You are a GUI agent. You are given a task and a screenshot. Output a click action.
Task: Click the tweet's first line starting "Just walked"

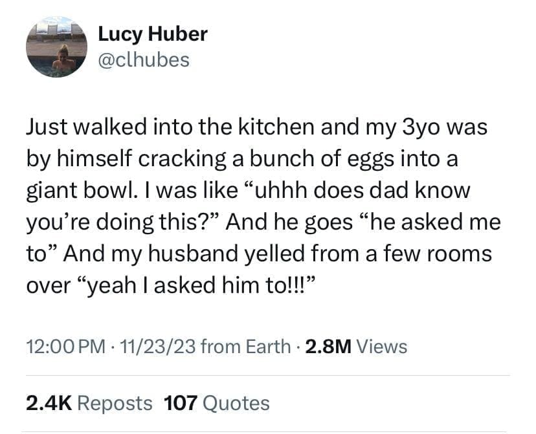tap(256, 127)
